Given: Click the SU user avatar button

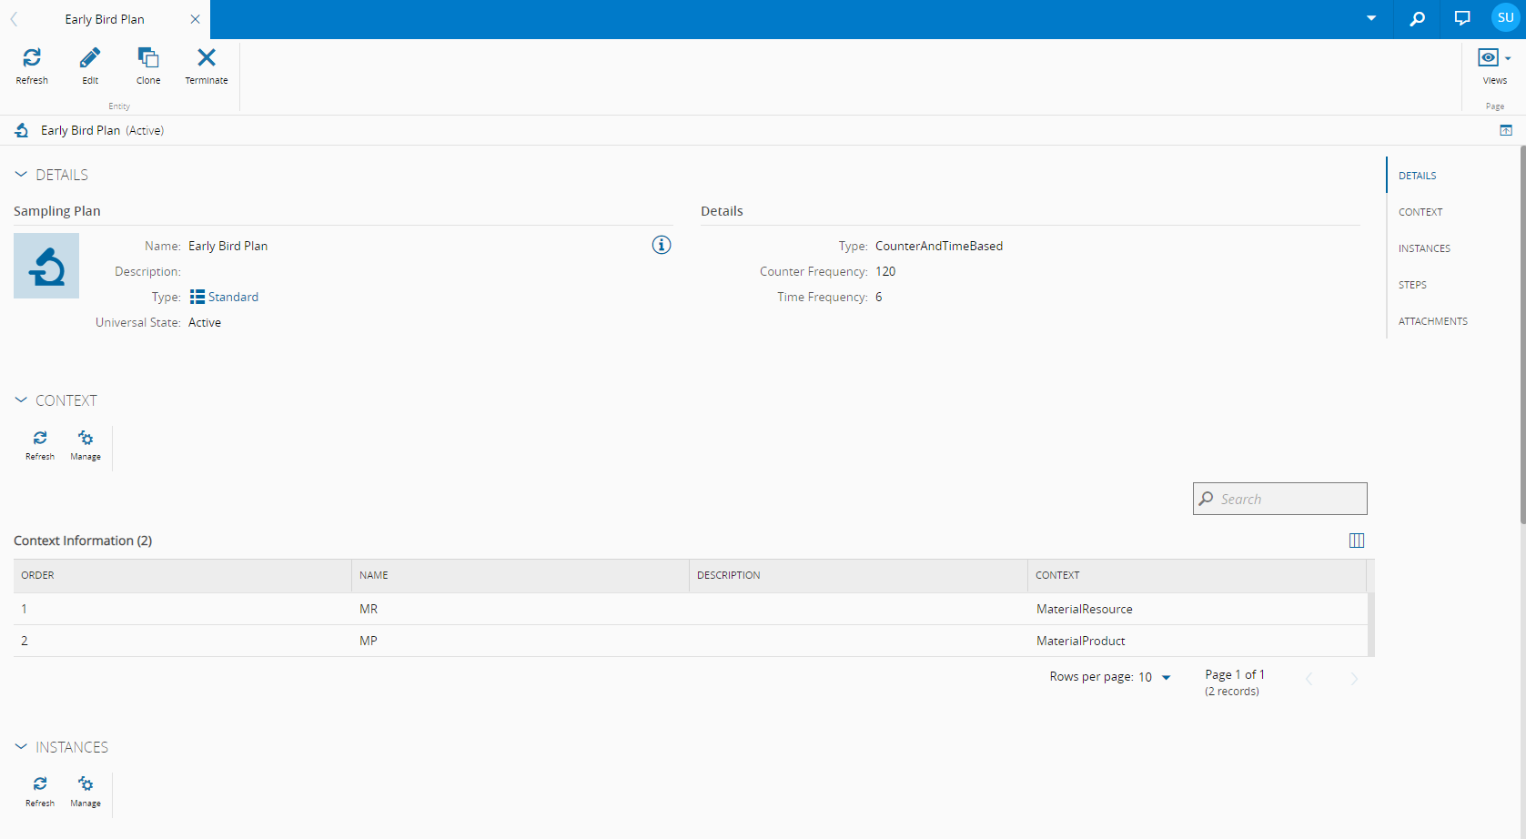Looking at the screenshot, I should tap(1505, 18).
